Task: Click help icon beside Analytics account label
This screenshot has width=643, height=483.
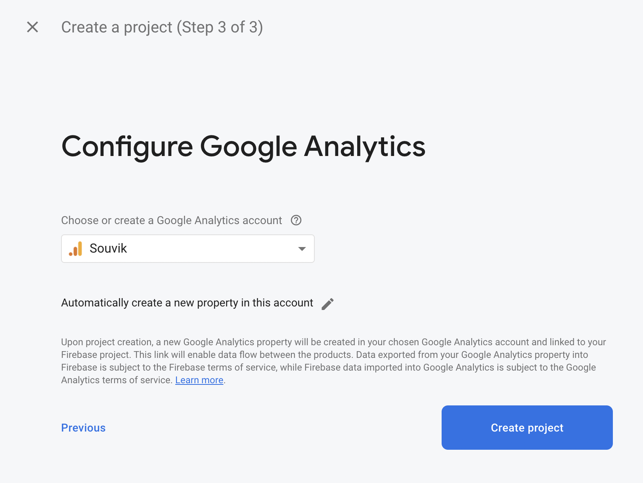Action: click(296, 220)
